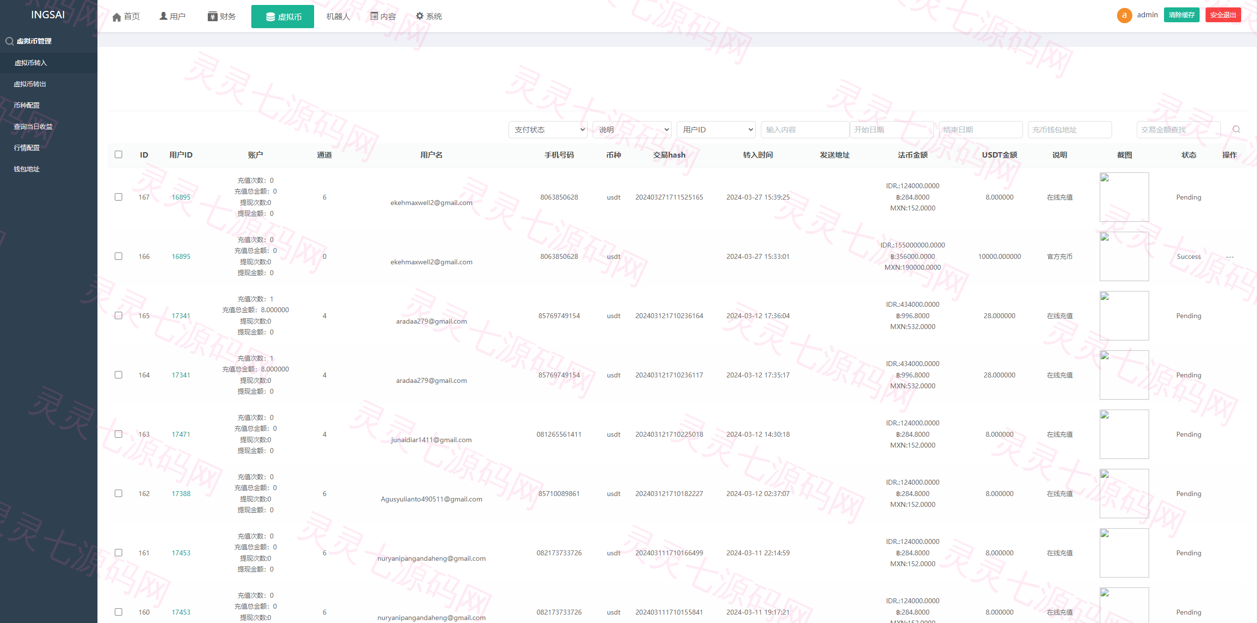Image resolution: width=1257 pixels, height=623 pixels.
Task: Open the screenshot thumbnail for row 165
Action: (1124, 316)
